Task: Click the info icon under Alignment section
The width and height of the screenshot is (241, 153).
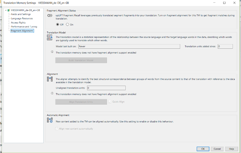Action: point(52,93)
